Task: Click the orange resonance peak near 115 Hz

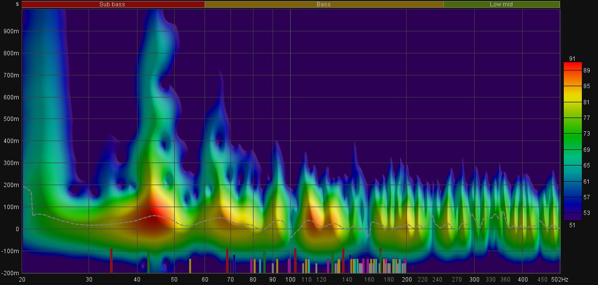Action: click(x=313, y=215)
